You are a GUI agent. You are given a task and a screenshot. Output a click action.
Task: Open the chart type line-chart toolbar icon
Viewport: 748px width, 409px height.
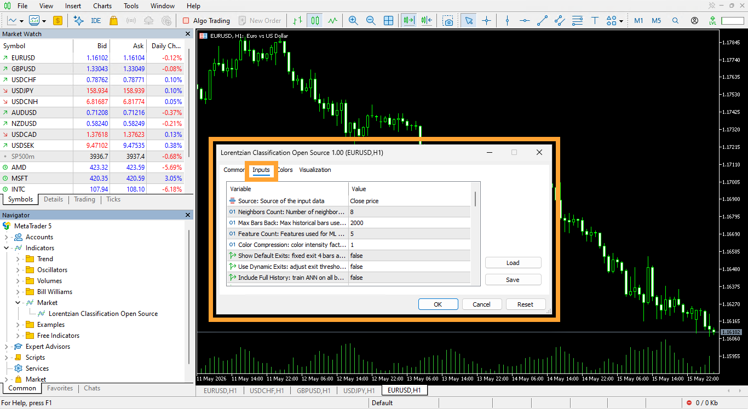coord(11,21)
